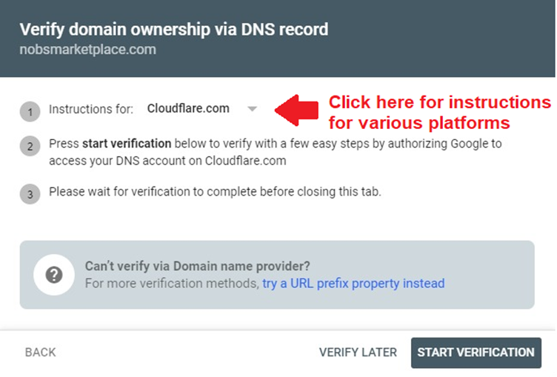Click the 'For more verification methods' text
The image size is (557, 377).
click(171, 283)
